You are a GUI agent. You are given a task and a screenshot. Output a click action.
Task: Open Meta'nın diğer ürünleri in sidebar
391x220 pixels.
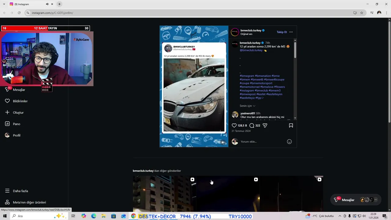pyautogui.click(x=25, y=202)
